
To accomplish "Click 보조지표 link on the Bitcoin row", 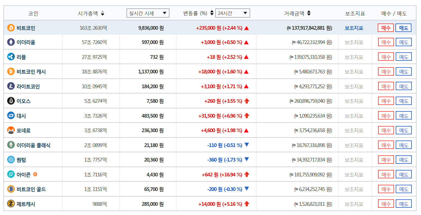I will coord(354,27).
